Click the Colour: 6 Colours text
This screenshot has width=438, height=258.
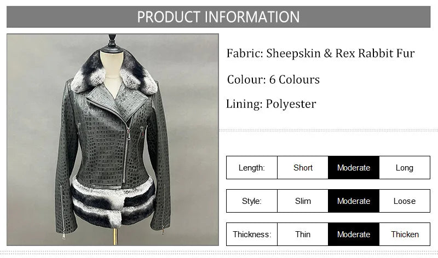(x=273, y=79)
